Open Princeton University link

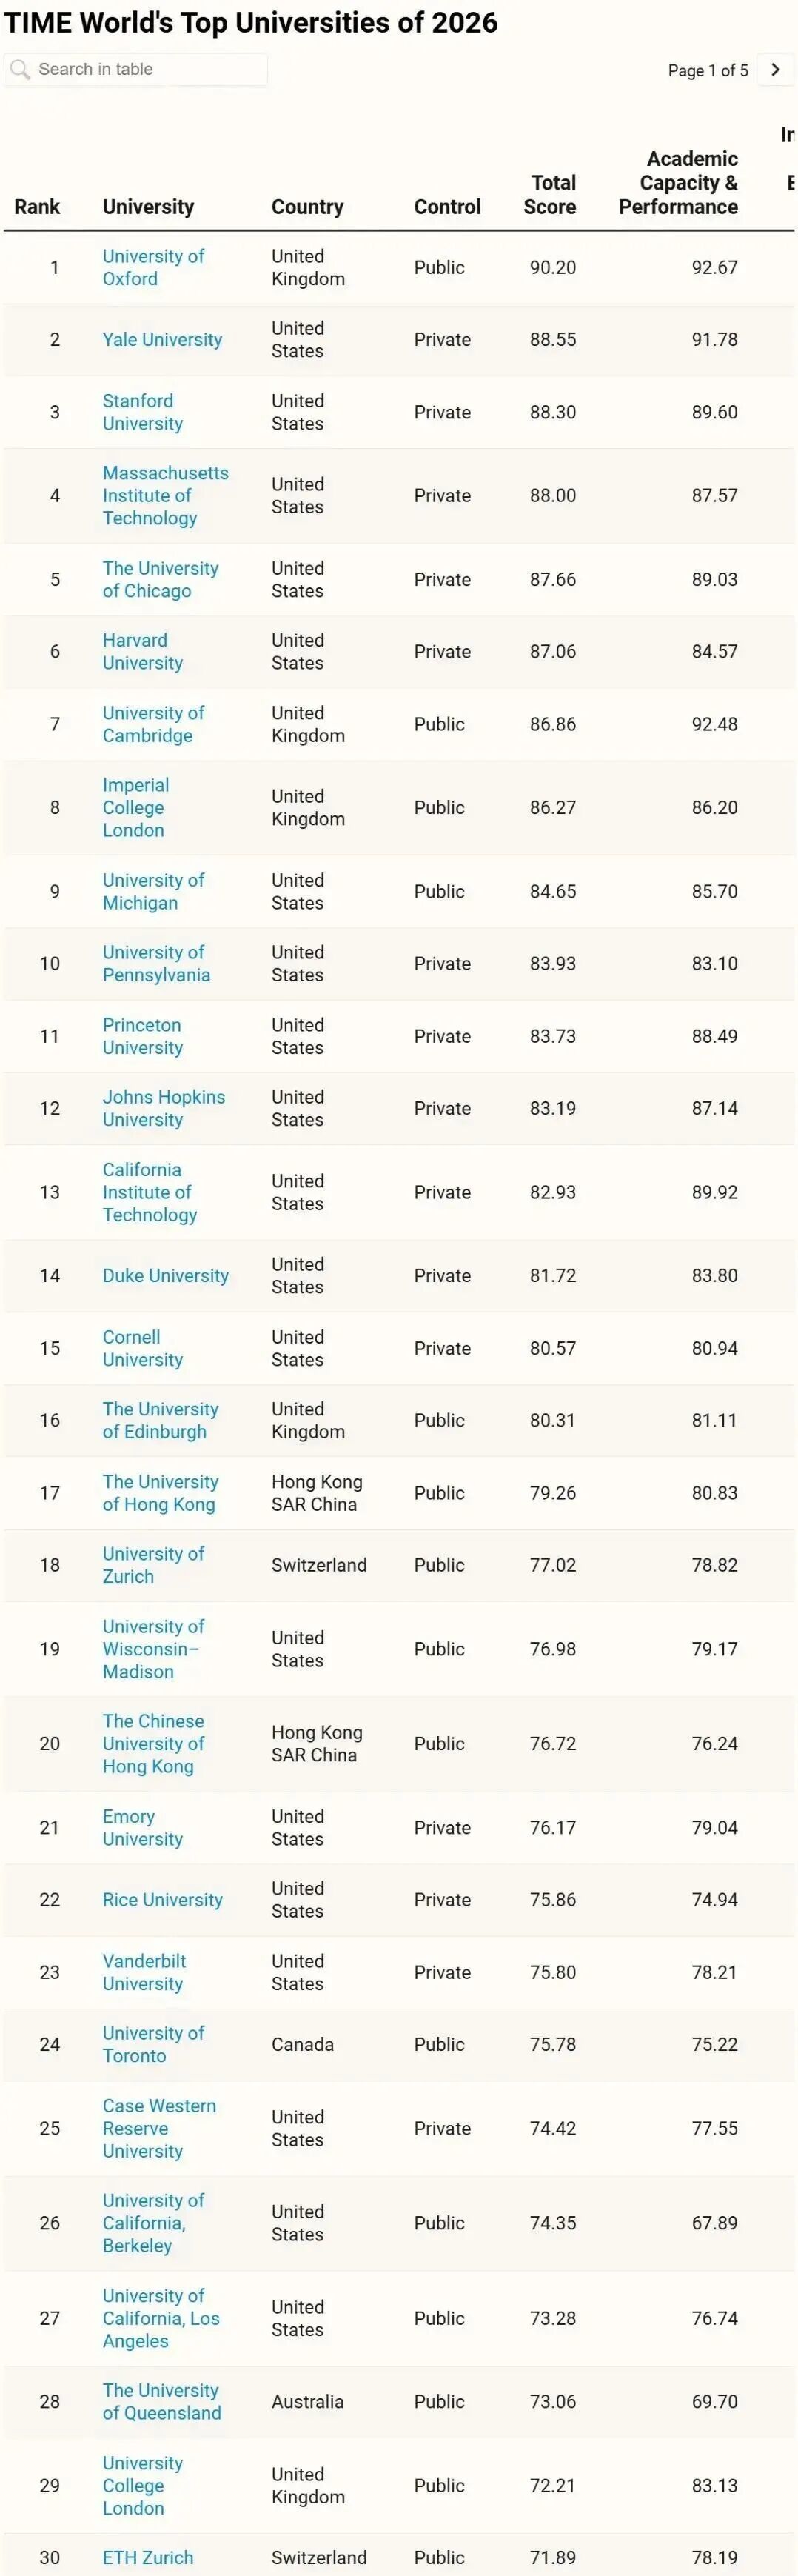(142, 1037)
